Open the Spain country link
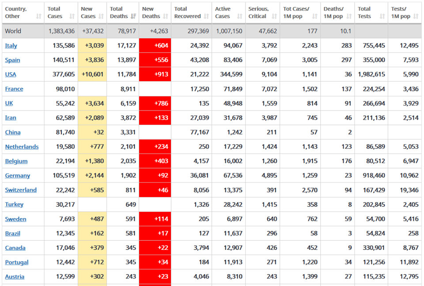424x286 pixels. tap(12, 60)
